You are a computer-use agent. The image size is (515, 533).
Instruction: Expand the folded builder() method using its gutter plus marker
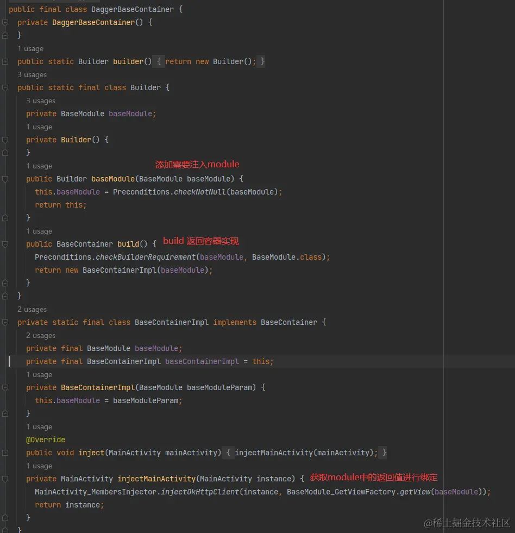[5, 61]
